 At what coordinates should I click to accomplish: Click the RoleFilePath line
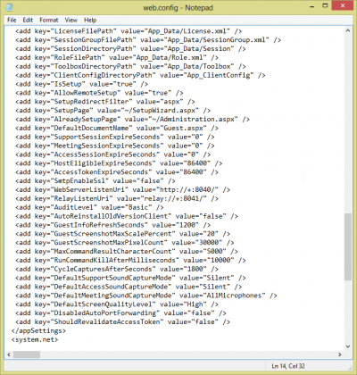click(117, 57)
